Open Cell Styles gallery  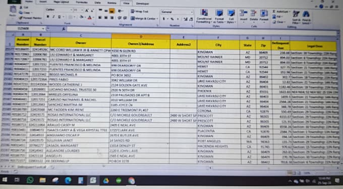point(231,17)
